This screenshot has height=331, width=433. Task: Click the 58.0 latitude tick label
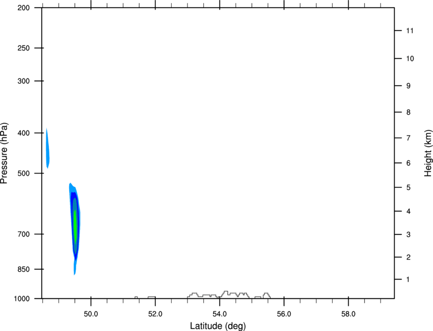[x=348, y=314]
